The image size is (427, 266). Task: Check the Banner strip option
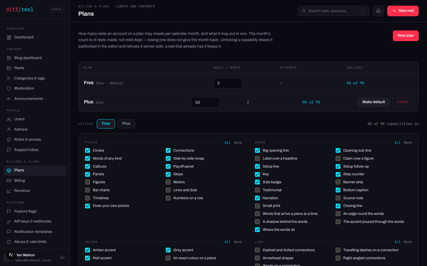(338, 182)
